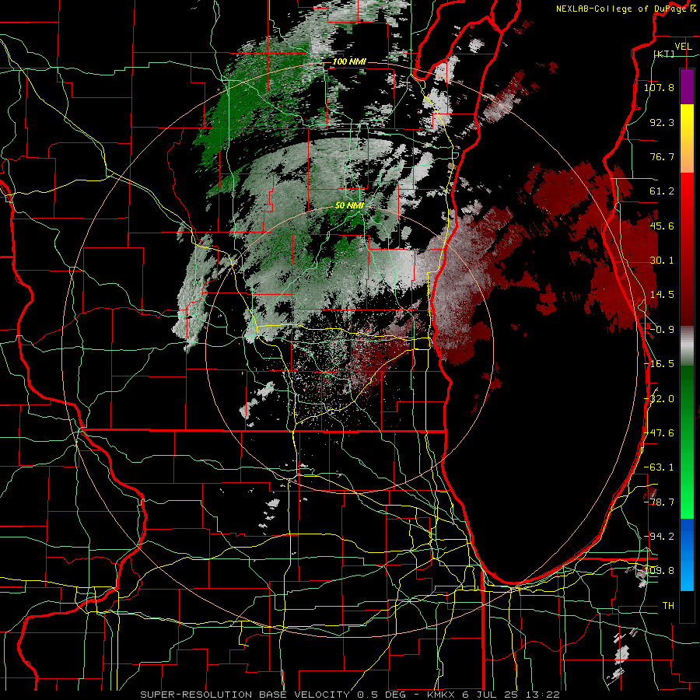
Task: Click the [KT] units label
Action: pyautogui.click(x=664, y=54)
